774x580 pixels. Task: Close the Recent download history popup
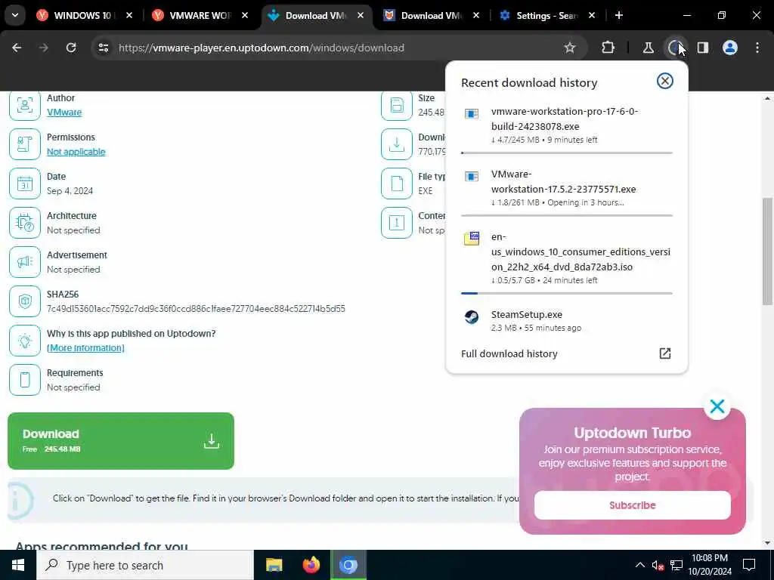[x=665, y=81]
